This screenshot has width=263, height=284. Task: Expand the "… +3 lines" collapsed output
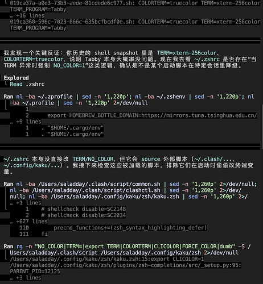(26, 278)
